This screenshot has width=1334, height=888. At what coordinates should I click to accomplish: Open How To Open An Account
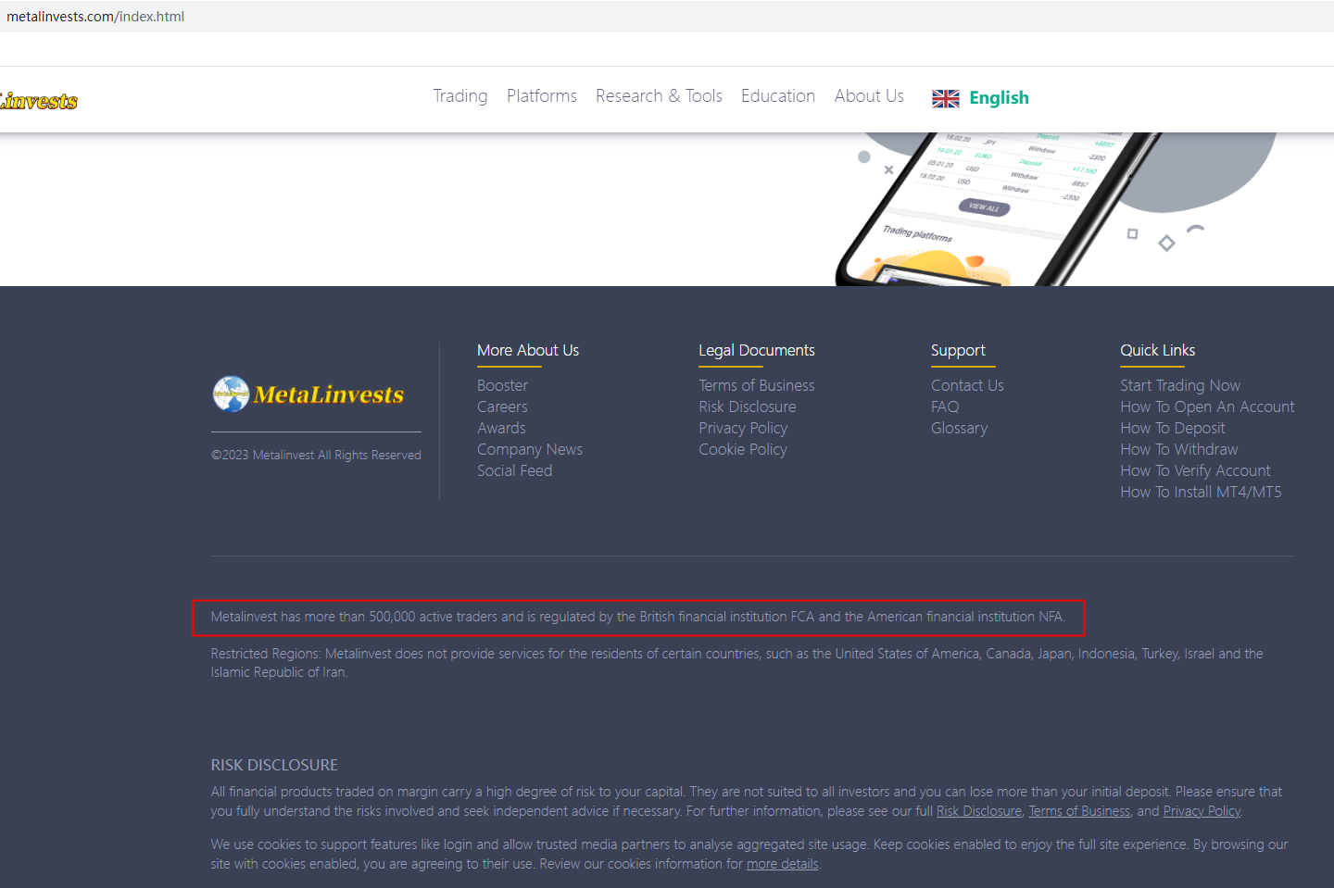point(1207,406)
